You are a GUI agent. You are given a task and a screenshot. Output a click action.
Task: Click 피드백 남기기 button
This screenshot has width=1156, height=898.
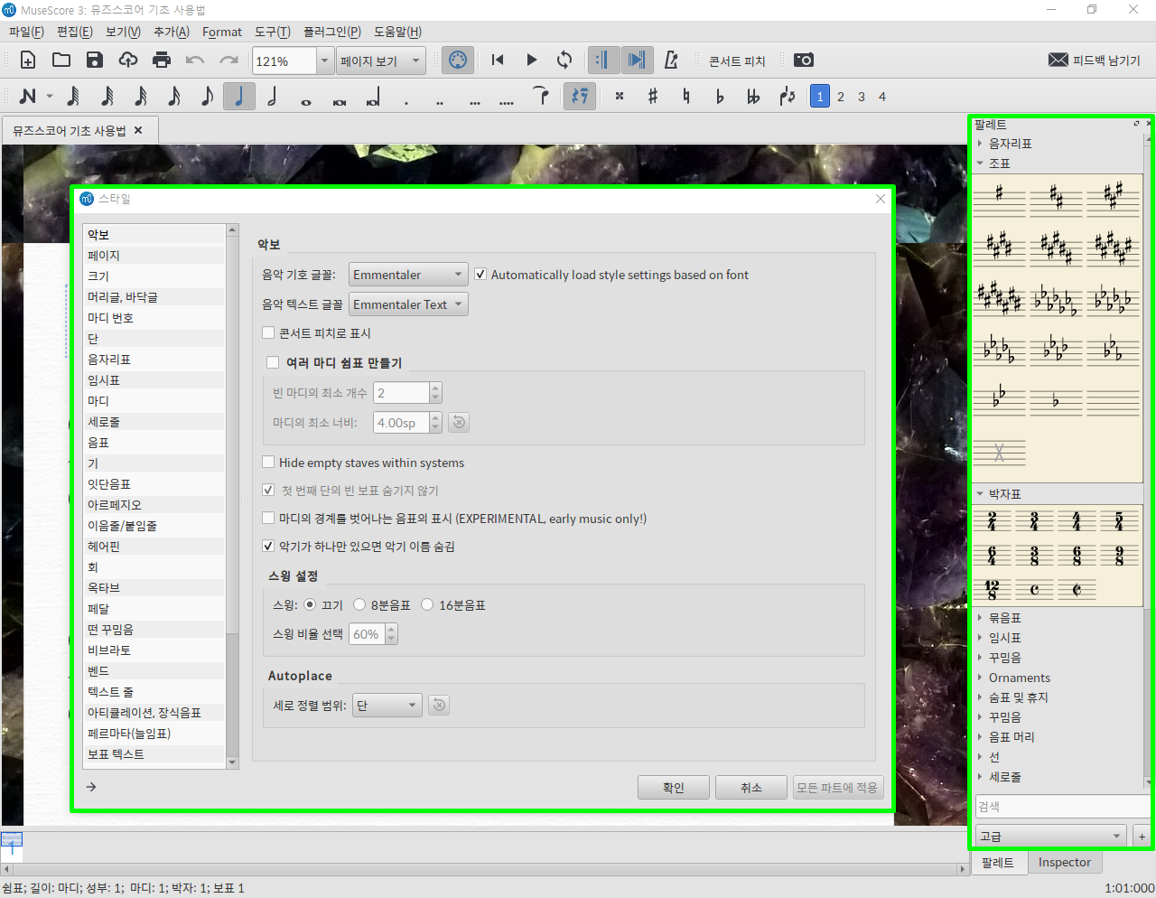(1095, 61)
